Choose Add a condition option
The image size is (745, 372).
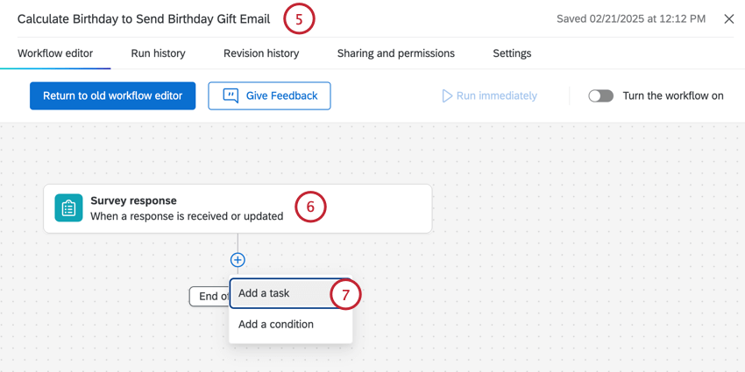pyautogui.click(x=276, y=324)
